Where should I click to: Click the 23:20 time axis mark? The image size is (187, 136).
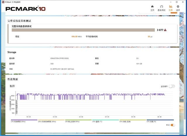tap(107, 117)
